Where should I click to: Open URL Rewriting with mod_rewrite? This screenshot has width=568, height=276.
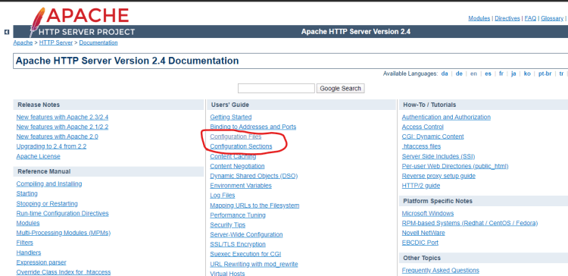254,265
